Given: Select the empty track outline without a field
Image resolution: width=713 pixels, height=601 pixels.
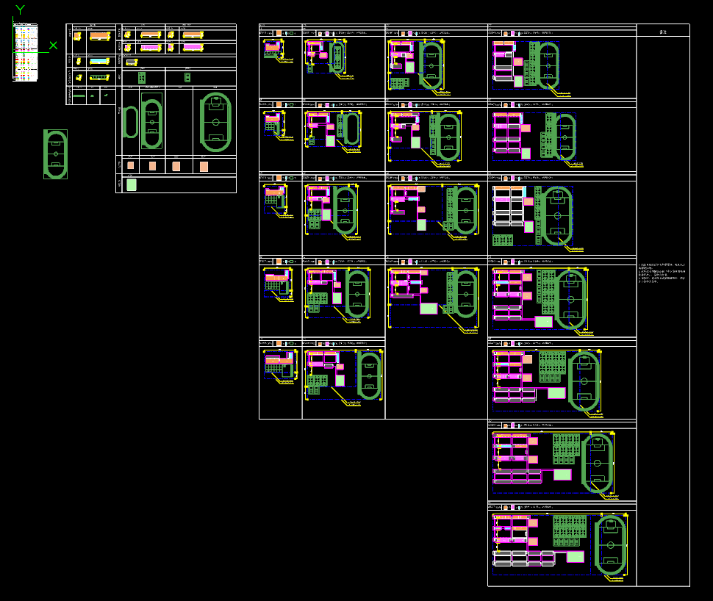Looking at the screenshot, I should click(129, 122).
